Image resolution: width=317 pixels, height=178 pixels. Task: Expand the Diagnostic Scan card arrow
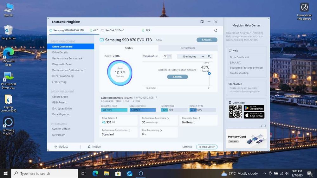click(x=199, y=118)
